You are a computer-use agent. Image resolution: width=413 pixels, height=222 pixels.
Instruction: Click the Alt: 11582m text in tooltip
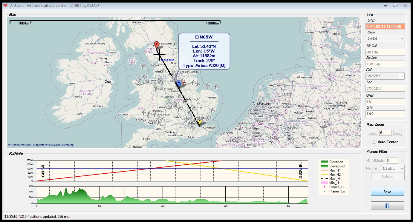point(204,56)
